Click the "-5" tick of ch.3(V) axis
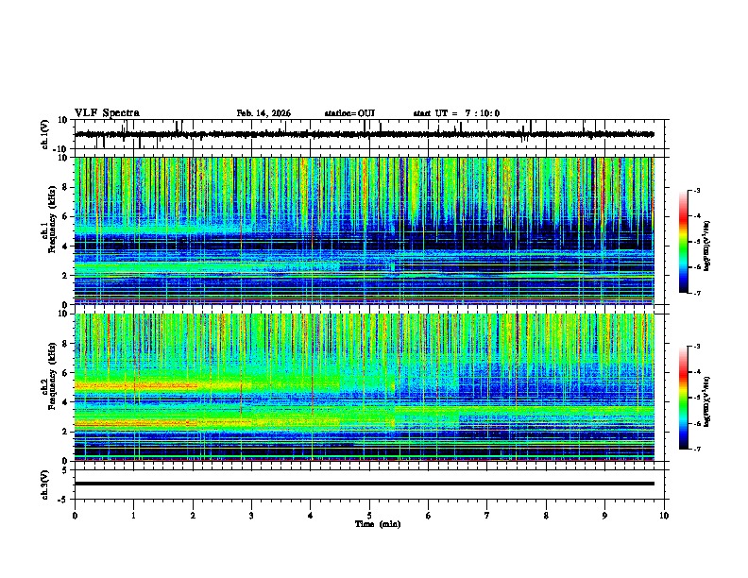The width and height of the screenshot is (748, 578). (x=63, y=500)
